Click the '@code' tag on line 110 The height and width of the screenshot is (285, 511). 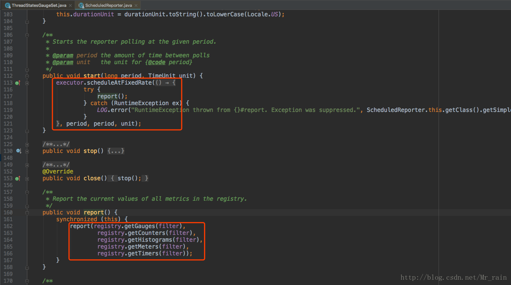click(x=157, y=62)
